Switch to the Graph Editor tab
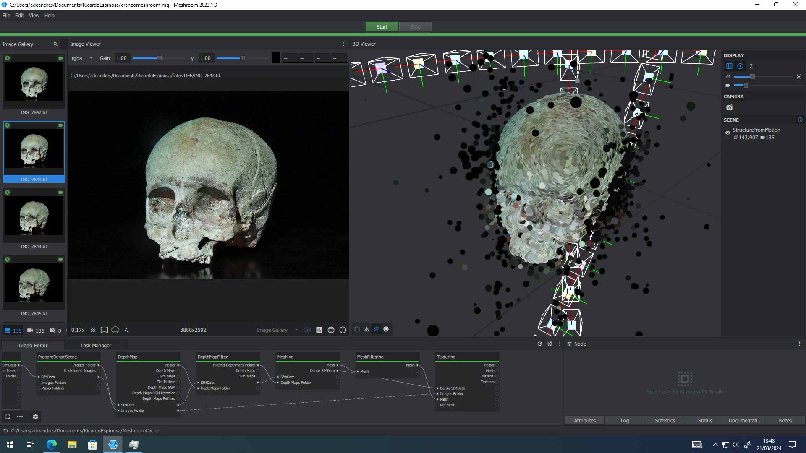Viewport: 806px width, 453px height. pyautogui.click(x=33, y=346)
